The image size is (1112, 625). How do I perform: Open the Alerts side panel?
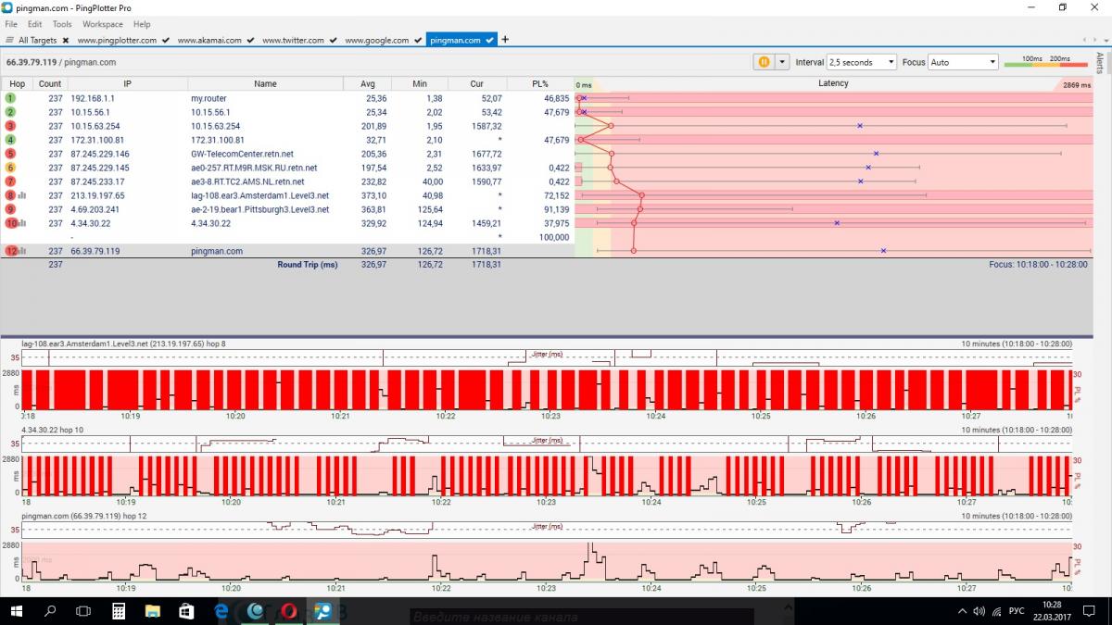[1100, 63]
